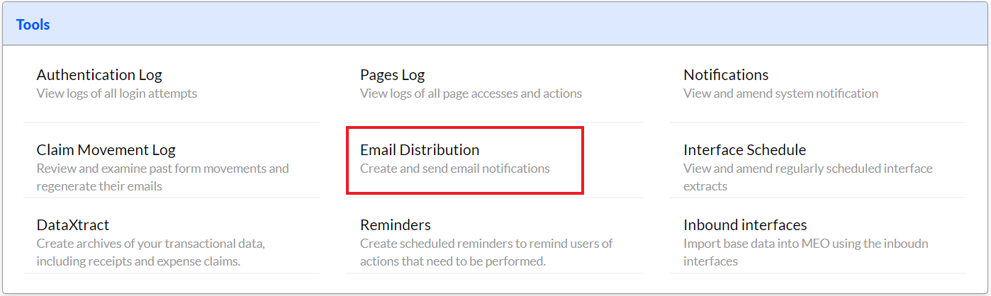This screenshot has width=991, height=296.
Task: Open the Reminders tool
Action: point(396,224)
